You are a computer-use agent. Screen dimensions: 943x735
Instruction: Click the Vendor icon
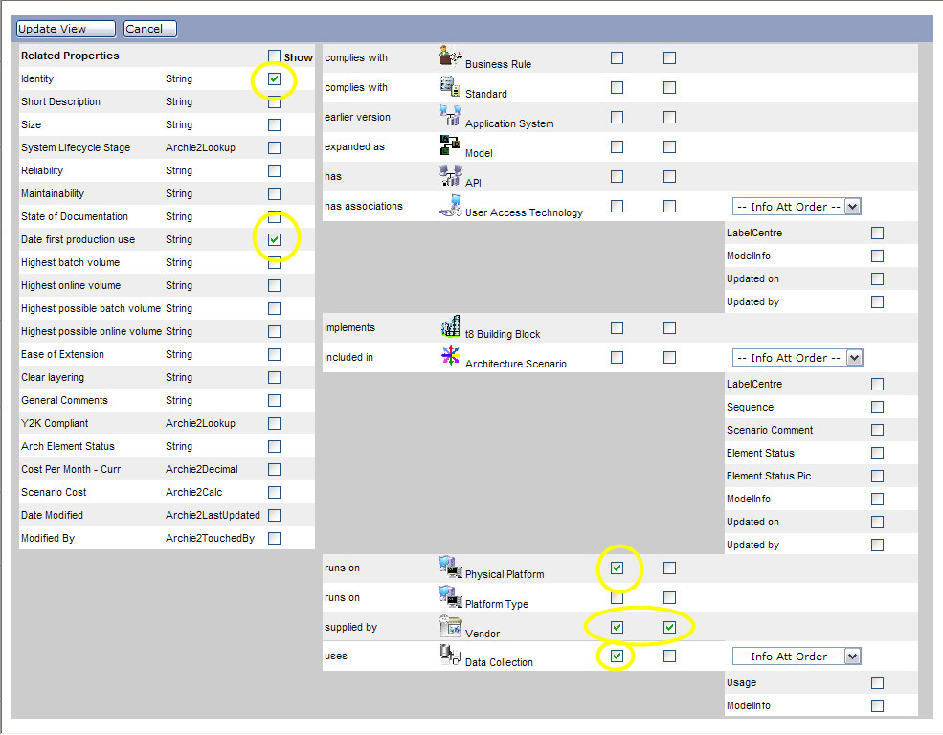click(x=450, y=626)
